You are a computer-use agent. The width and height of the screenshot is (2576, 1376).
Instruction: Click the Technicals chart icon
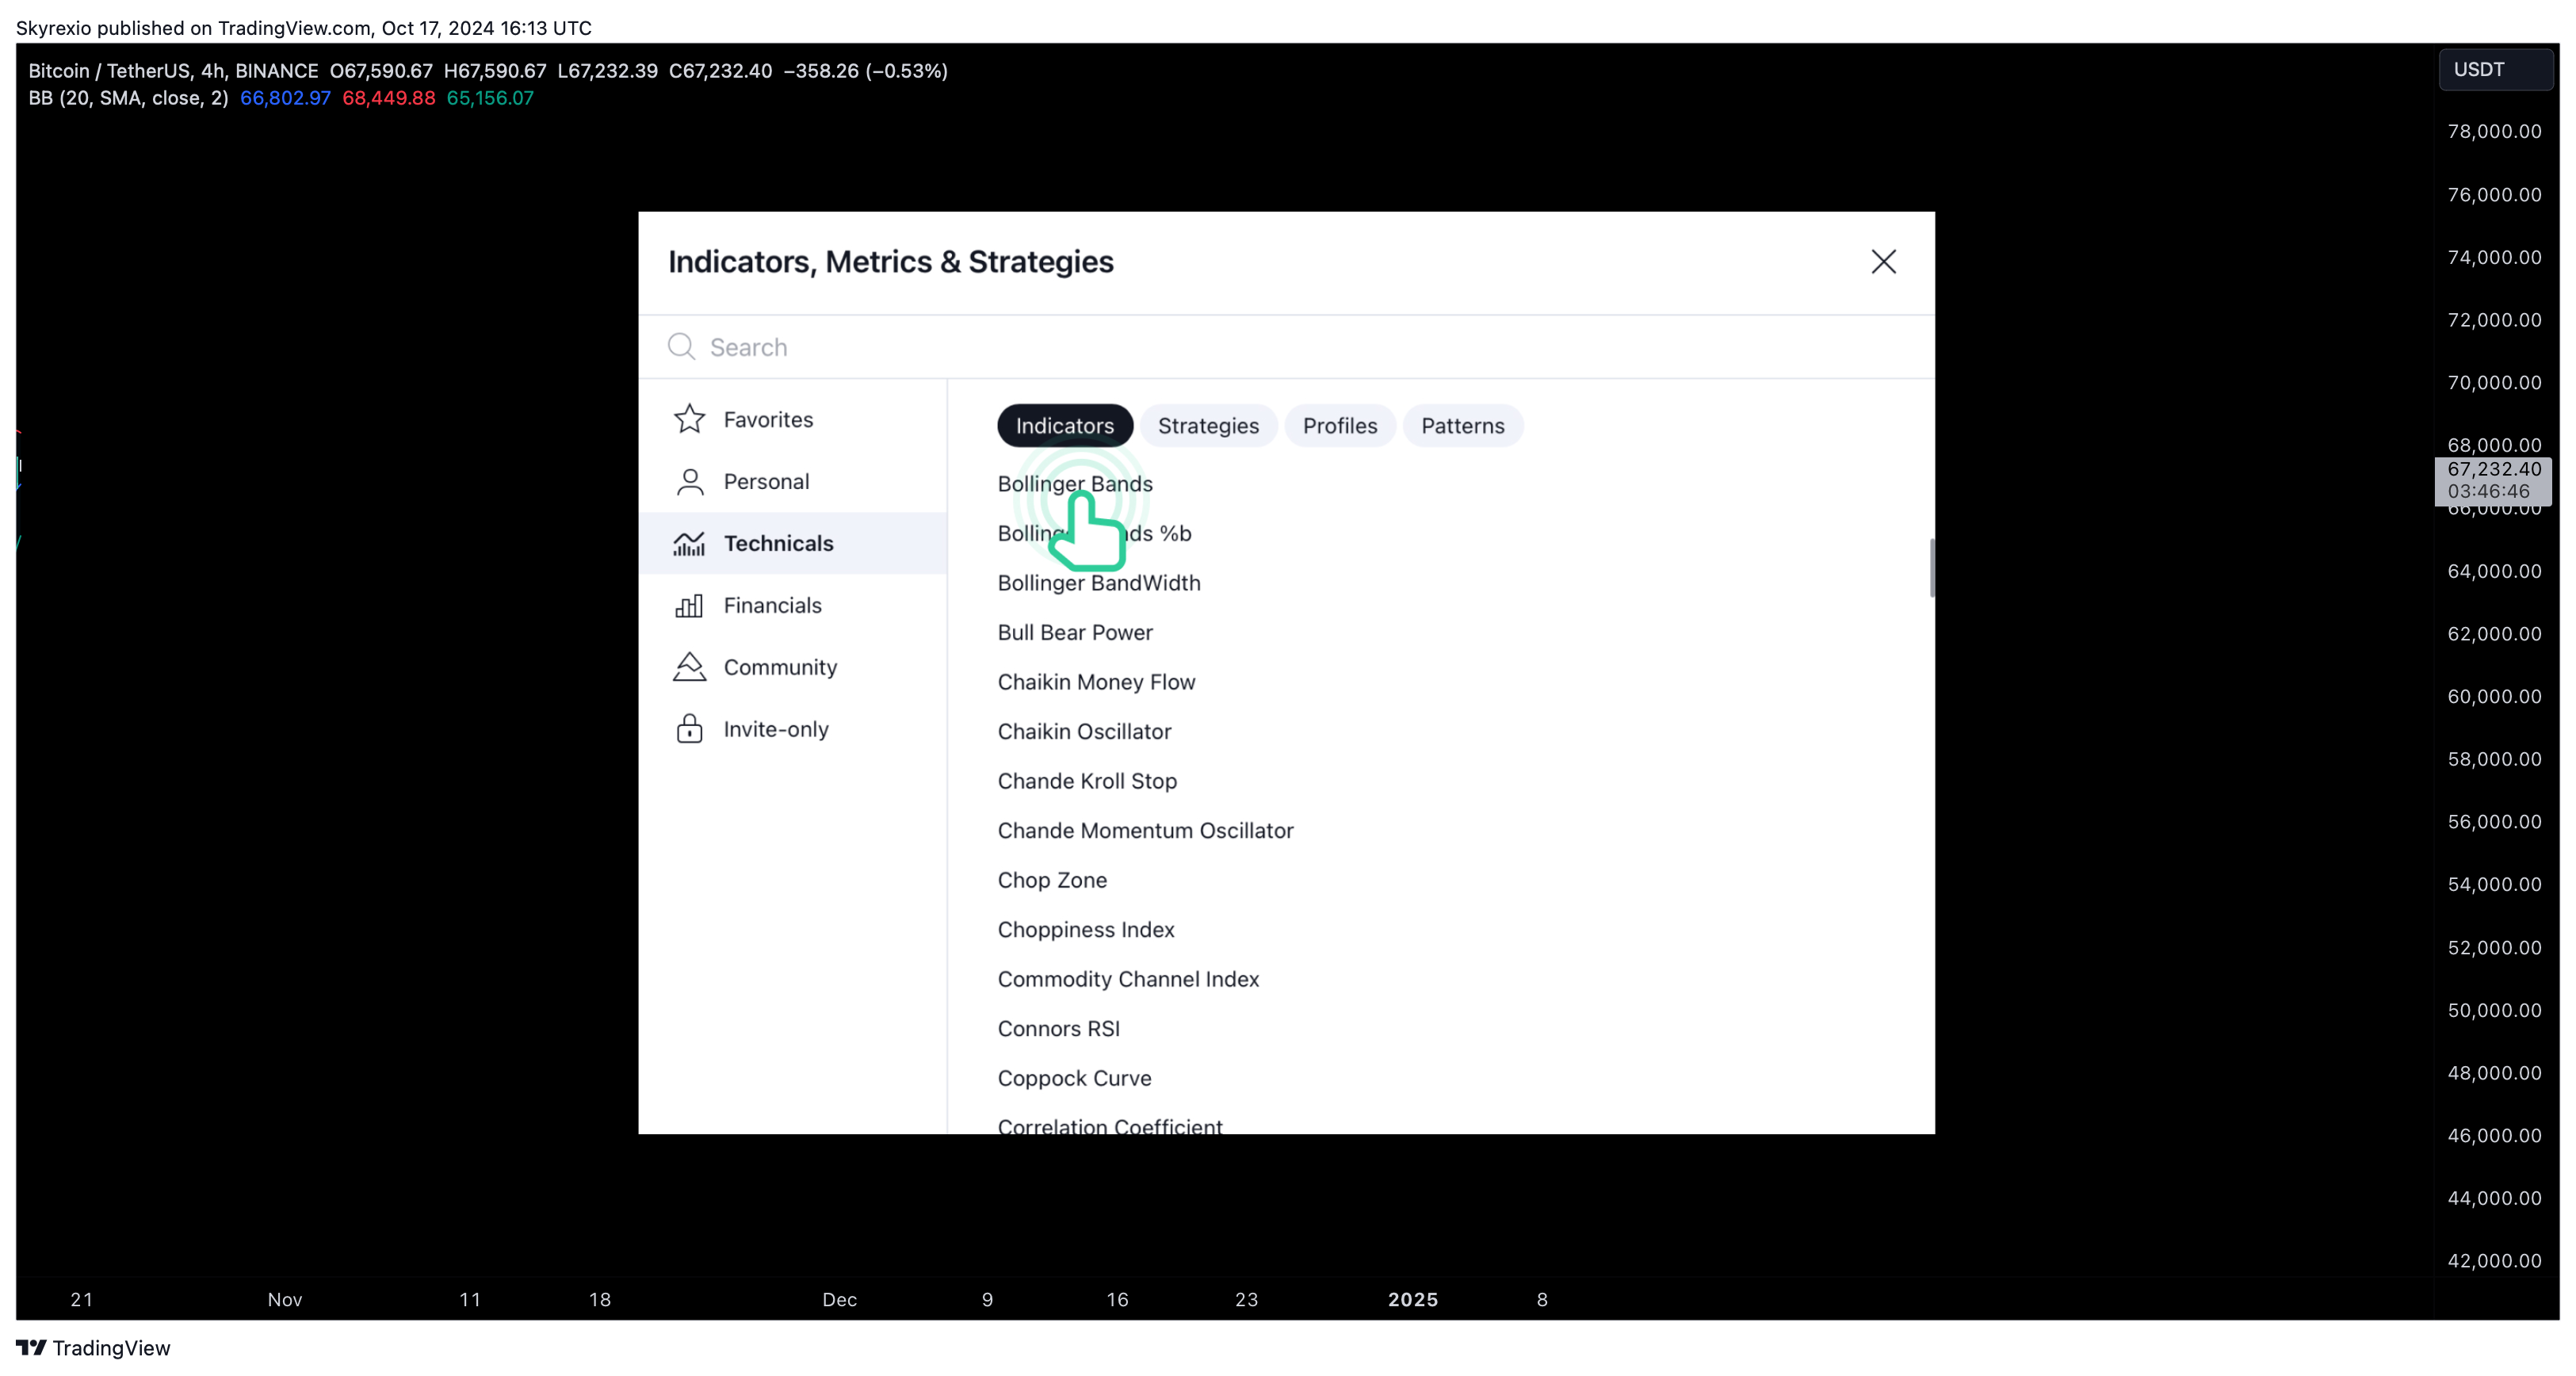click(689, 543)
